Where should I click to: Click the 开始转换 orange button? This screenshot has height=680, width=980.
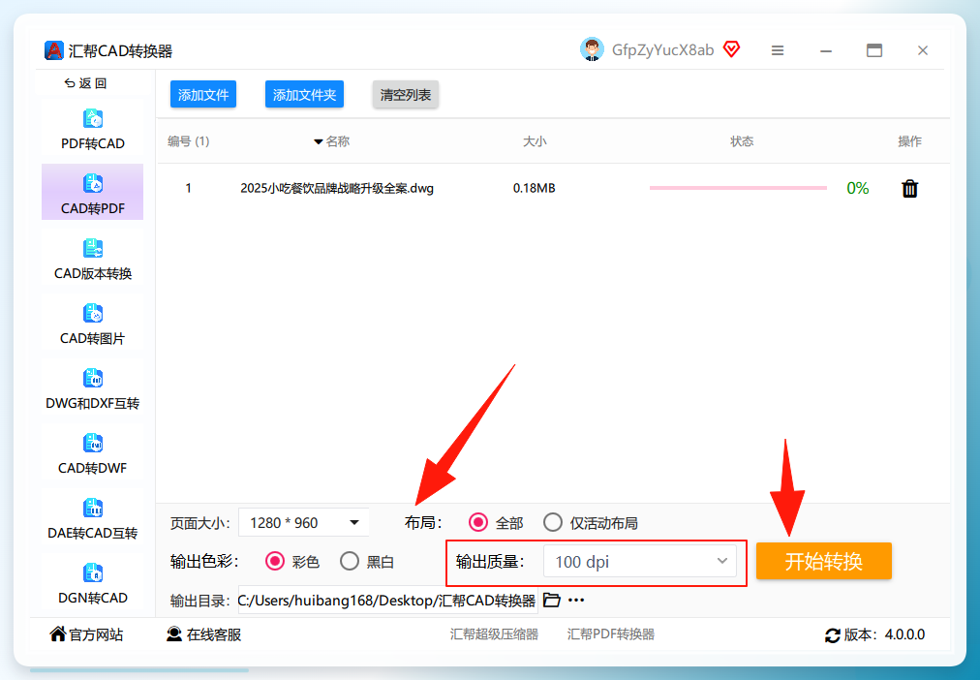[x=824, y=561]
